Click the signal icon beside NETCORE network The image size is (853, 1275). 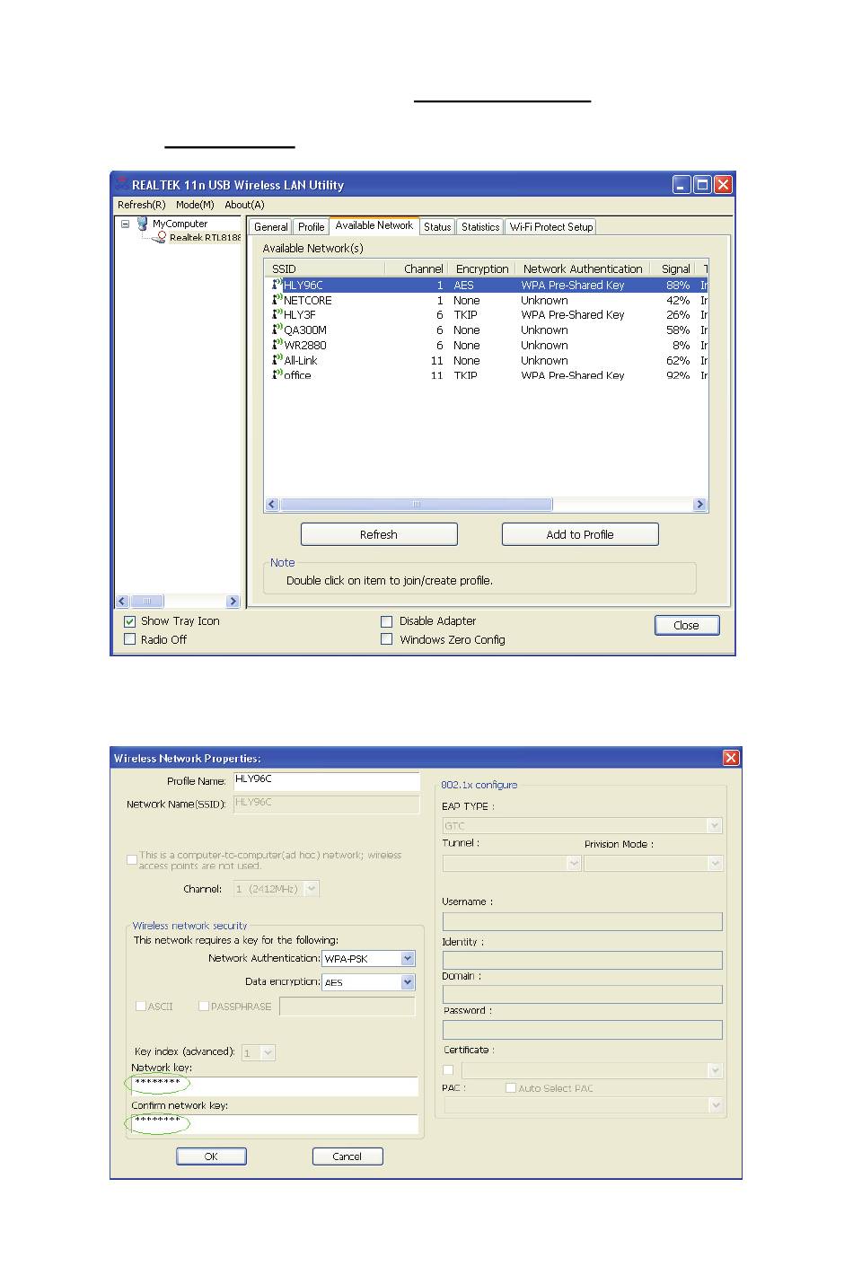coord(277,300)
